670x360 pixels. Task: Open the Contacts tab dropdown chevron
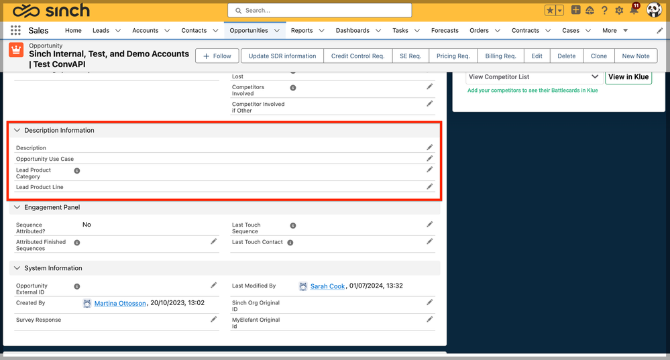(x=215, y=31)
